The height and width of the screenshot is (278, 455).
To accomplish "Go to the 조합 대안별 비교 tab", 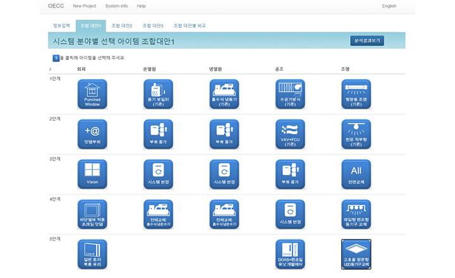I will click(x=189, y=26).
